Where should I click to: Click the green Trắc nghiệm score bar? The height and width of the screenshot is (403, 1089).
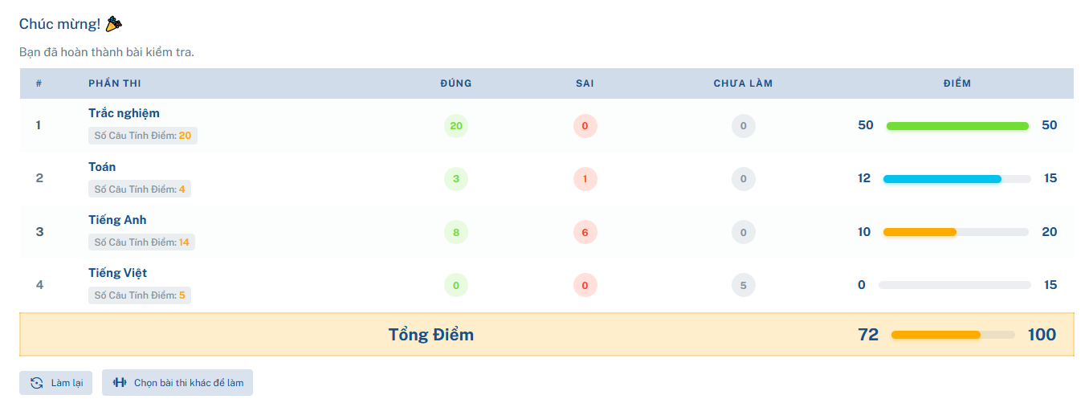click(x=956, y=126)
